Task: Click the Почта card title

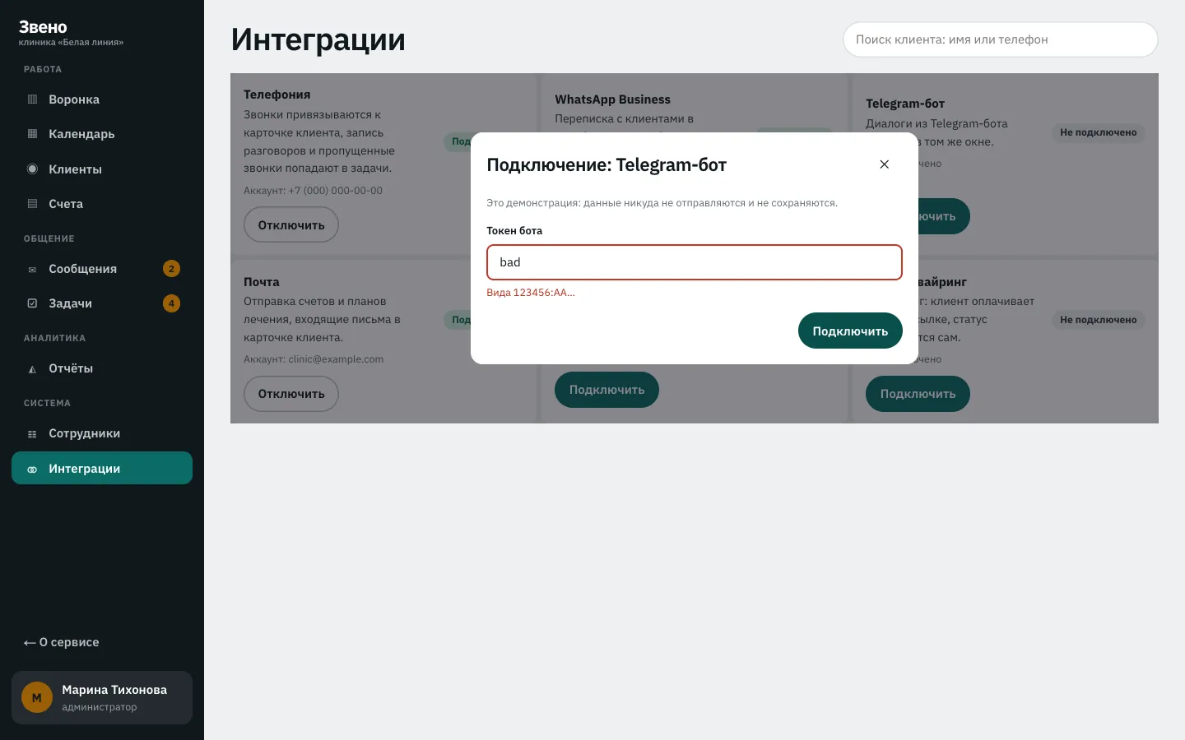Action: point(262,282)
